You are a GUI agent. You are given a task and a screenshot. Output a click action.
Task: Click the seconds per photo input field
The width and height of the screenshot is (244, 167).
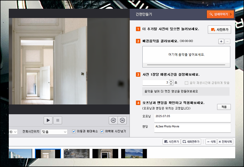156,83
